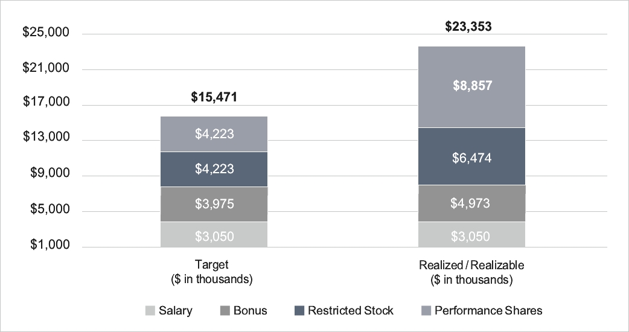The width and height of the screenshot is (629, 332).
Task: Click Realized $4,973 bonus segment
Action: pos(471,203)
